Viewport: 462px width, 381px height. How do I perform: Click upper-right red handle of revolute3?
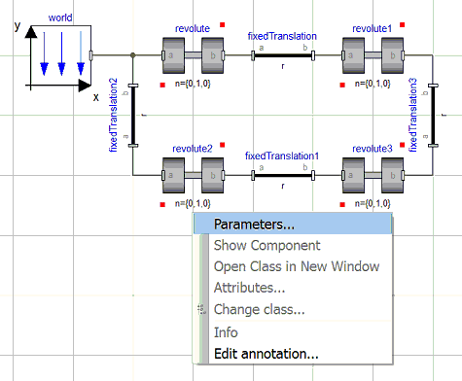(x=403, y=145)
